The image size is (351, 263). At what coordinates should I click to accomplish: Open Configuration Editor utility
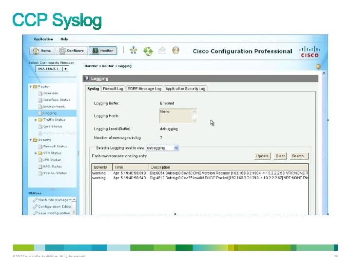pos(55,207)
